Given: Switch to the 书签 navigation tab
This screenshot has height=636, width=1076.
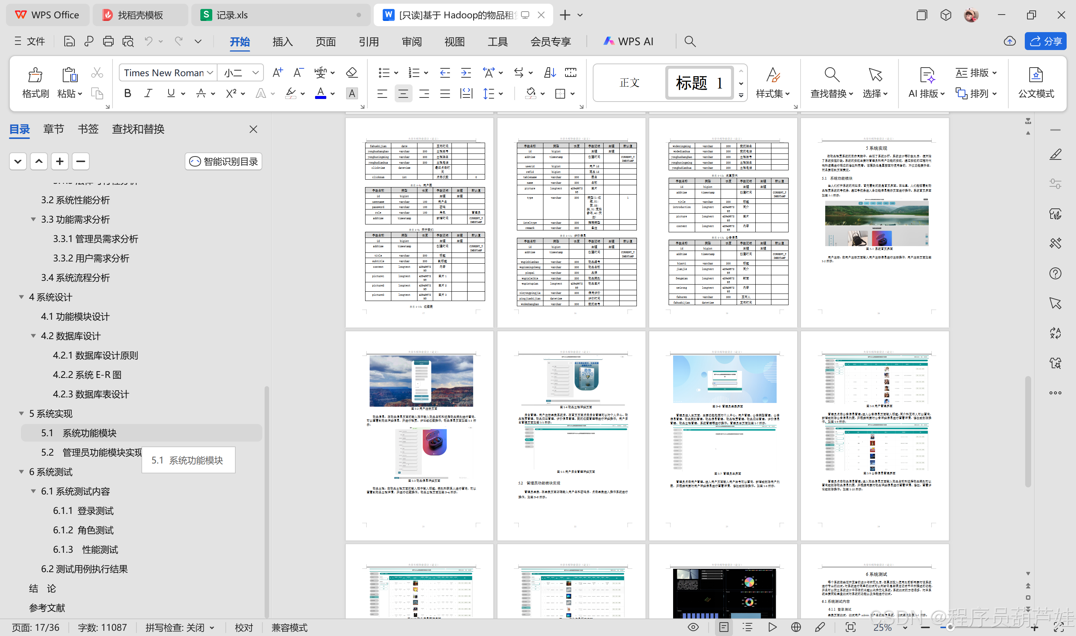Looking at the screenshot, I should point(88,129).
